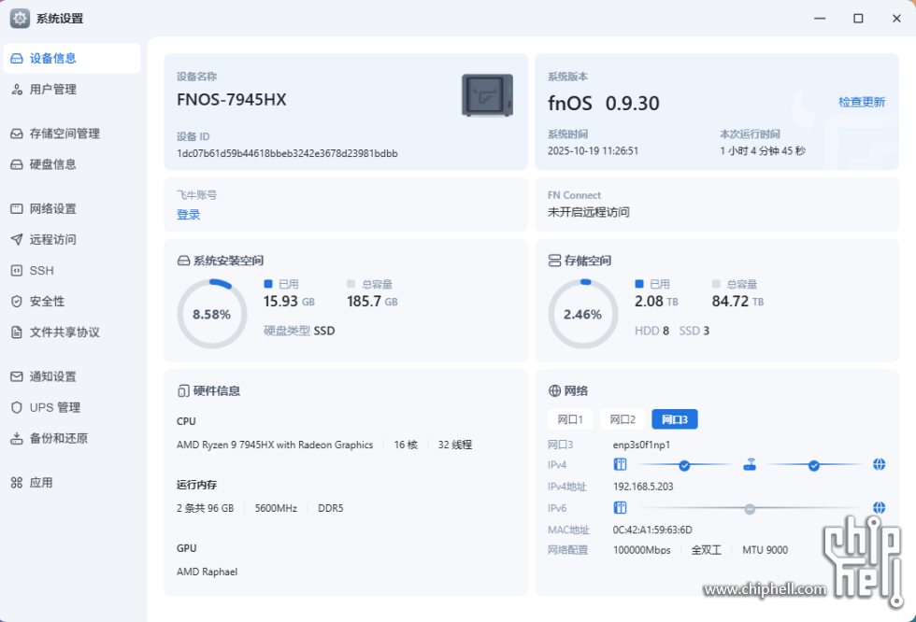This screenshot has height=622, width=916.
Task: Open 硬盘信息 in the sidebar
Action: 53,164
